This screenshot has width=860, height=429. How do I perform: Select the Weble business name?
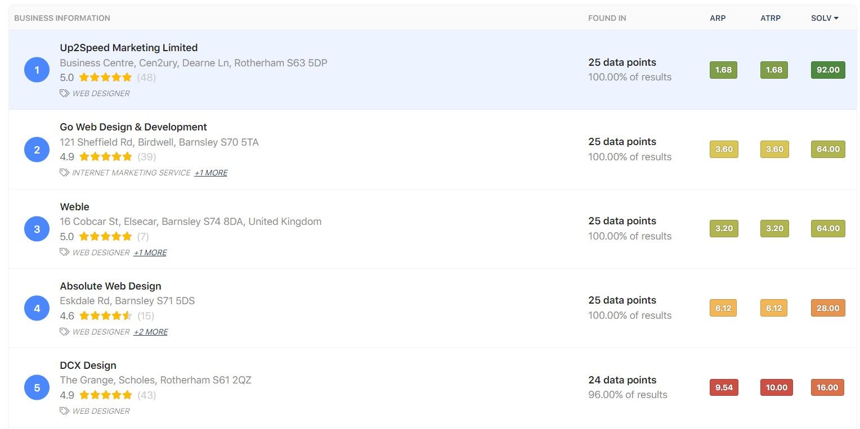pyautogui.click(x=75, y=207)
